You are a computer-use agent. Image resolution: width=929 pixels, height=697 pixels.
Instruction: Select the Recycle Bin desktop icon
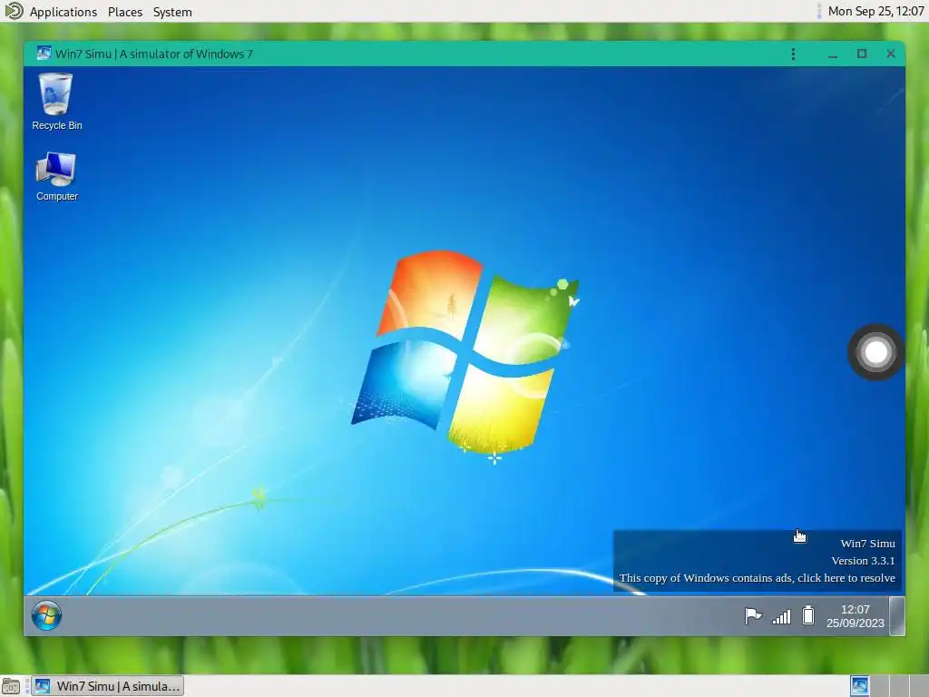pos(56,102)
